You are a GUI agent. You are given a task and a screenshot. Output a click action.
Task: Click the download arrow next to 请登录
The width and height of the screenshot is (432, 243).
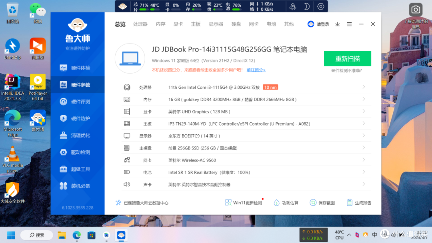click(337, 24)
